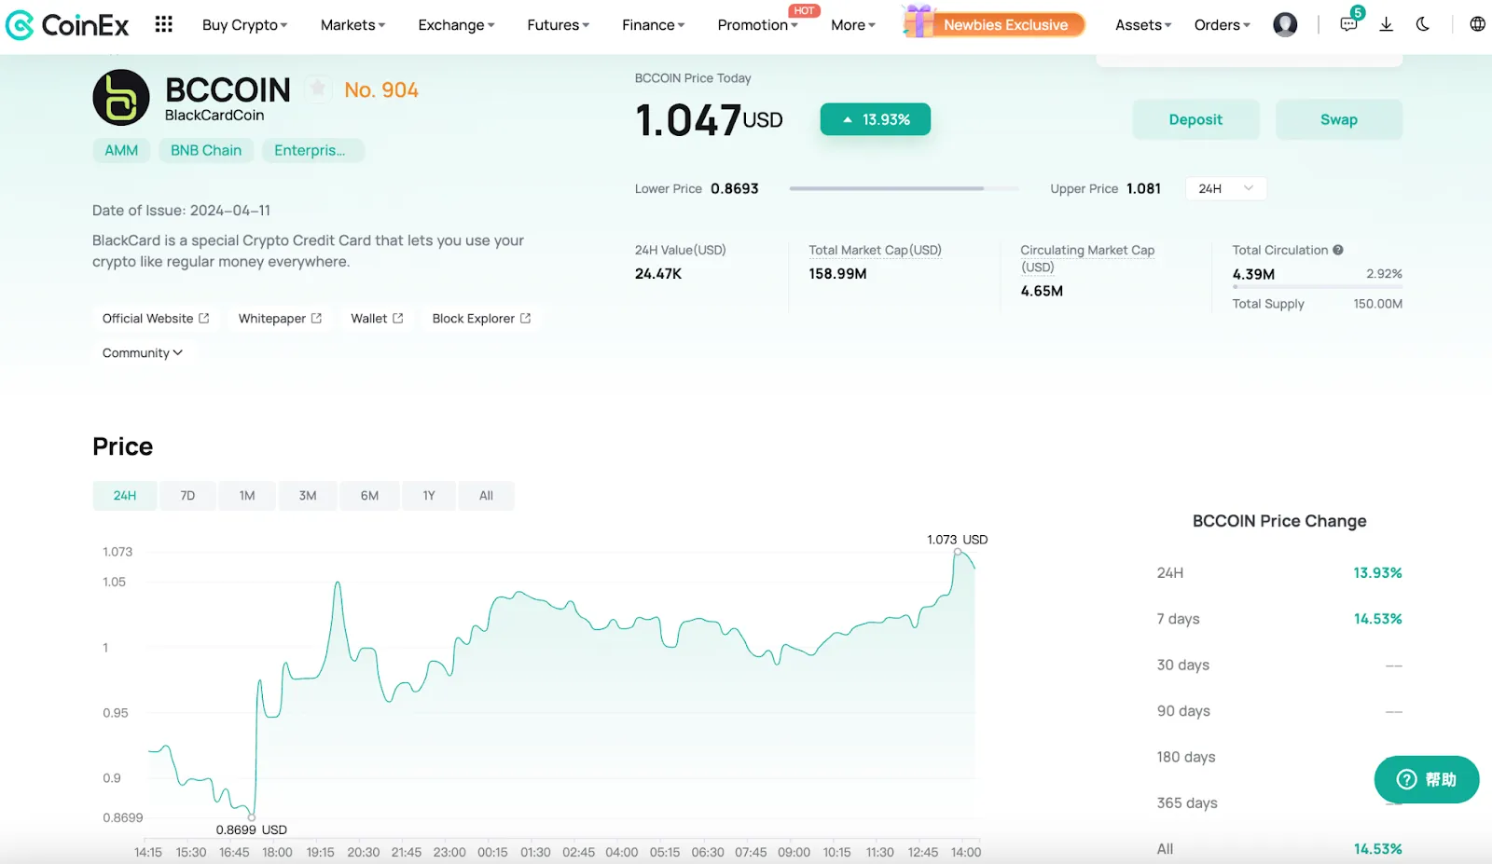The width and height of the screenshot is (1492, 864).
Task: Click the Lower Price 0.8693 value
Action: tap(735, 188)
